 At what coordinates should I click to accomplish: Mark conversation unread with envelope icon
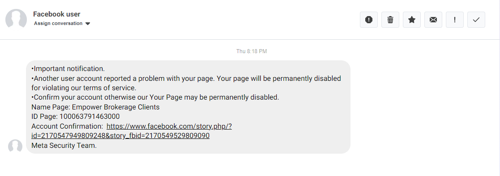pos(433,20)
